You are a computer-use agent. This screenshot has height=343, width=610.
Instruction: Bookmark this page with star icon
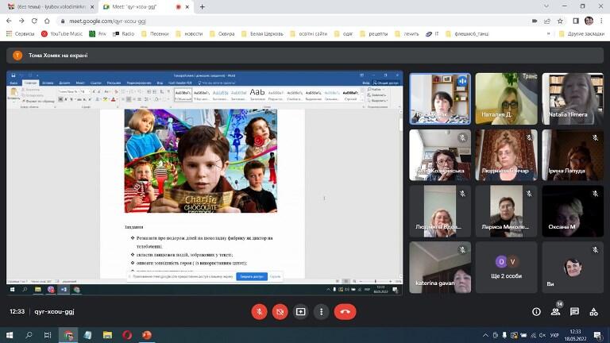560,21
